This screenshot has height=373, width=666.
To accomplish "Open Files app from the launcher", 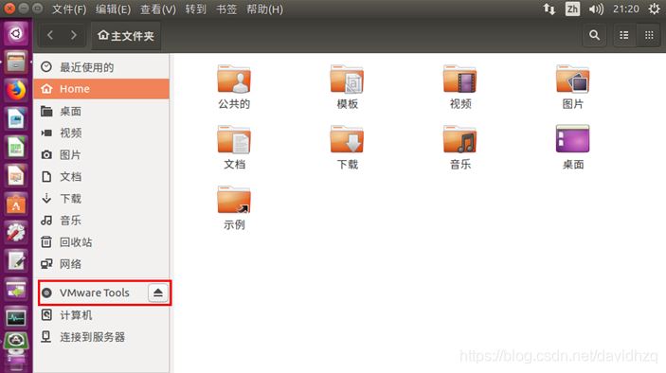I will 16,62.
